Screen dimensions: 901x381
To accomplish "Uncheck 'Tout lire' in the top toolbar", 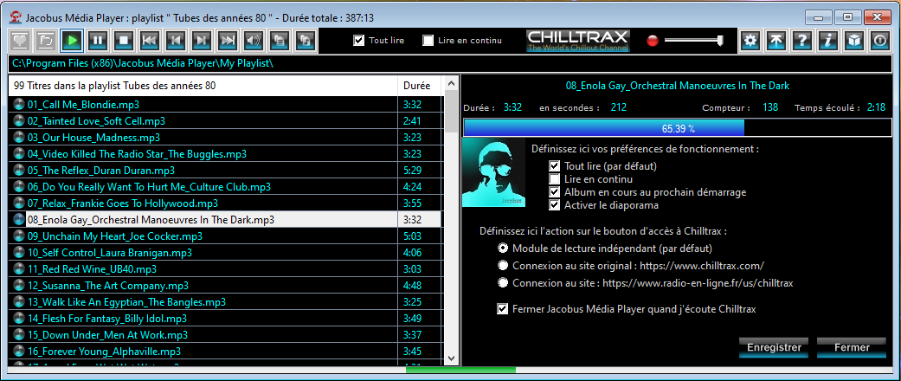I will click(359, 40).
